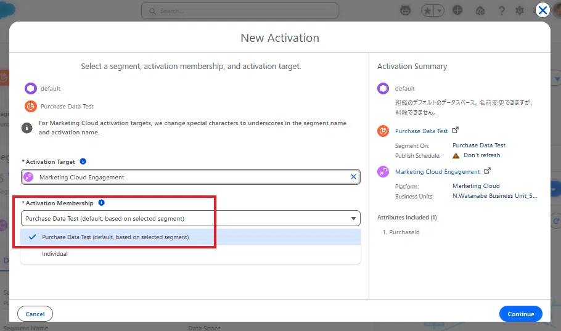Open the Purchase Data Test summary link
561x331 pixels.
(x=421, y=131)
